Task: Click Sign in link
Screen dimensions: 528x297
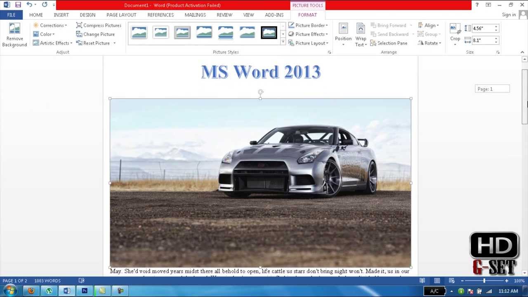Action: coord(509,15)
